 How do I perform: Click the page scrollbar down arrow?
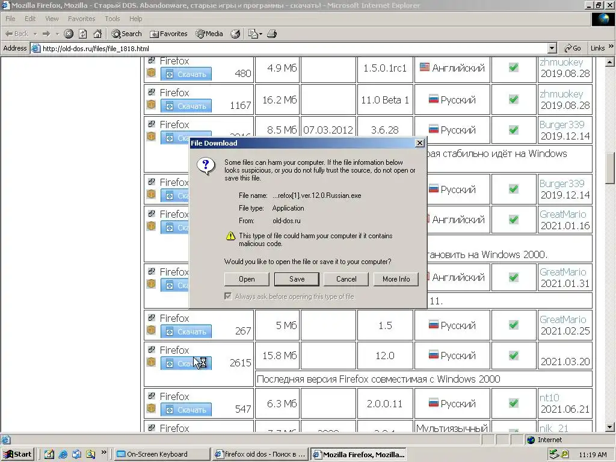click(x=609, y=427)
